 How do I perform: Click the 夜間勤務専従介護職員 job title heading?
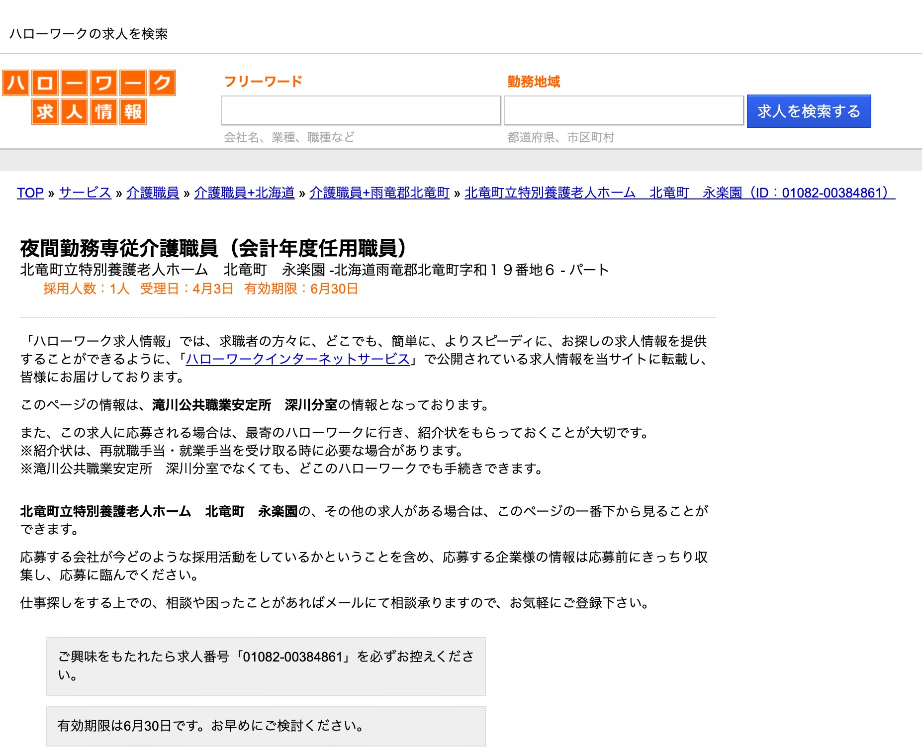click(x=213, y=248)
